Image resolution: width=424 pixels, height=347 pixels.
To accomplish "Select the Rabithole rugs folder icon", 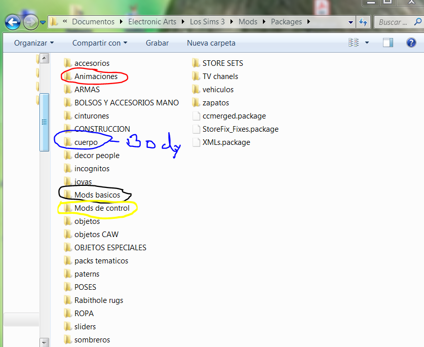I will [67, 300].
